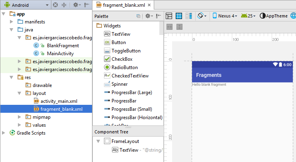Expand the Gradle Scripts node
The image size is (296, 162).
click(4, 133)
